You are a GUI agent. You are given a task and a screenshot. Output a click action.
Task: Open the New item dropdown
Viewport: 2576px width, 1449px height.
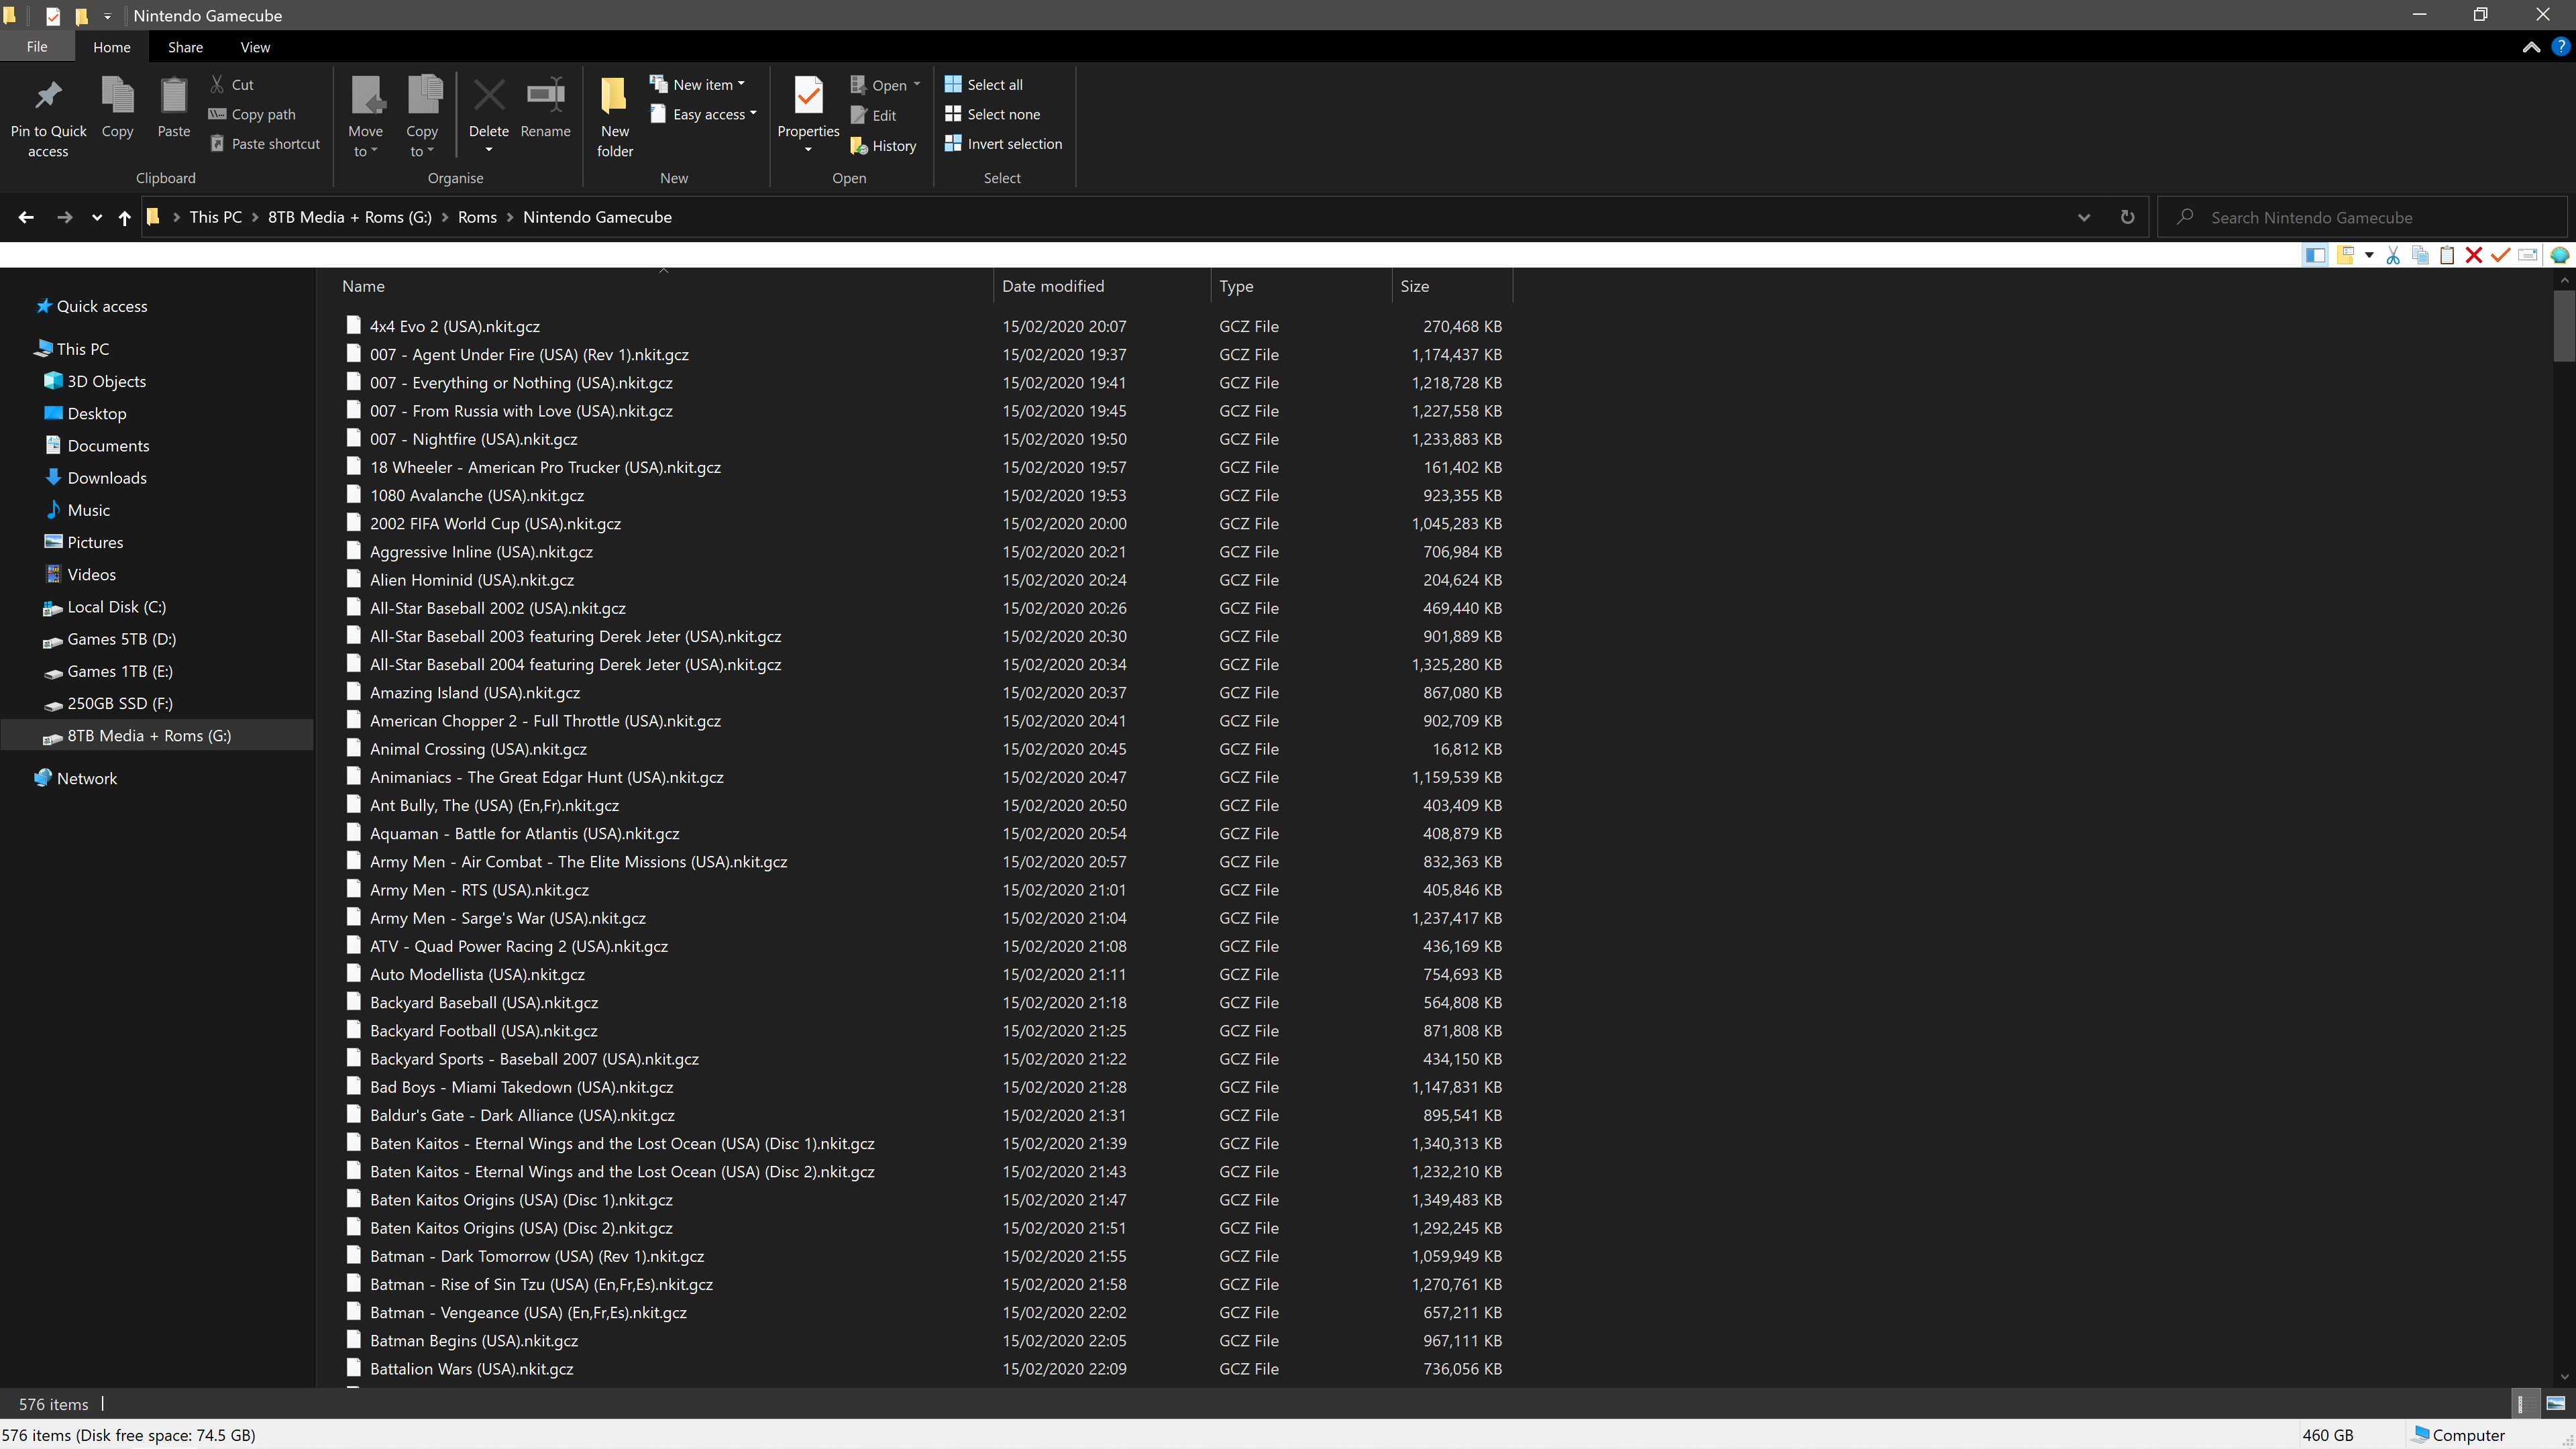pyautogui.click(x=698, y=85)
